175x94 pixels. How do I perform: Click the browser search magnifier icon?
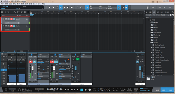pyautogui.click(x=173, y=12)
